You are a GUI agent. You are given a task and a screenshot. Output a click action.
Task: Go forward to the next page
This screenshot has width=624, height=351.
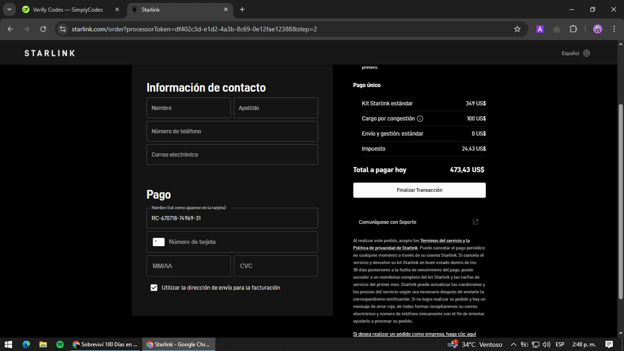point(27,29)
